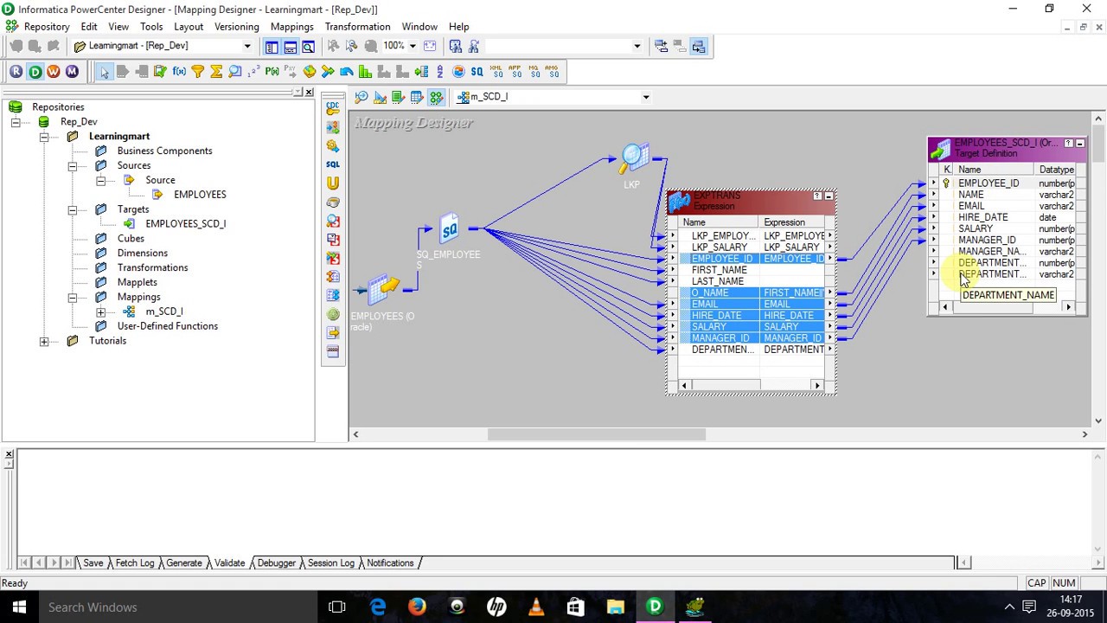This screenshot has width=1107, height=623.
Task: Switch to the Validate output tab
Action: 229,563
